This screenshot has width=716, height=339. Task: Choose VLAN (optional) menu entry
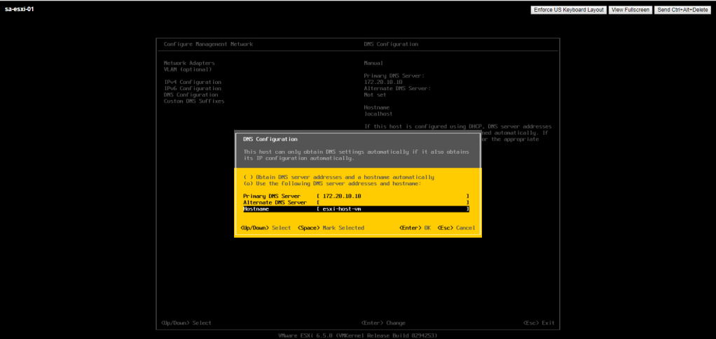[x=187, y=69]
